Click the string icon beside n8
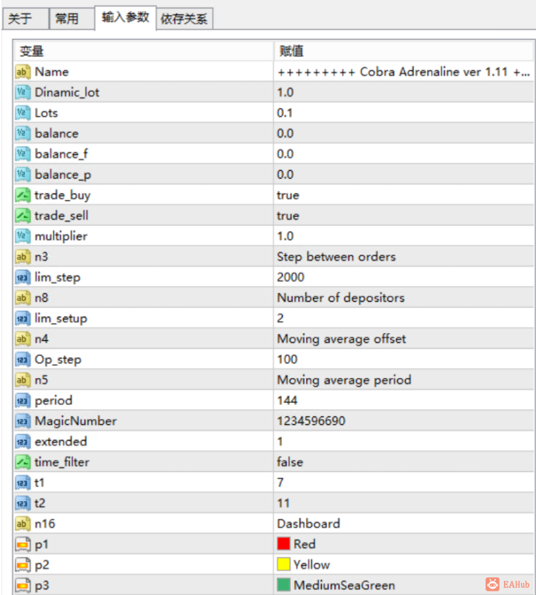Screen dimensions: 536x595 [22, 298]
